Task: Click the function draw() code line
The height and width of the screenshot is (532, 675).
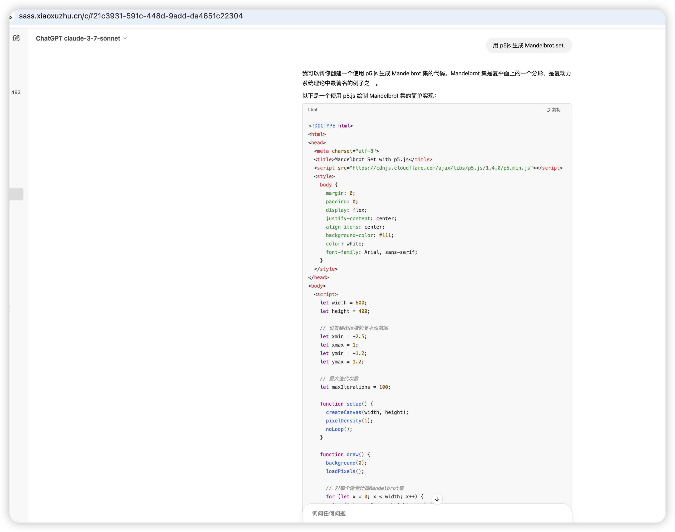Action: [x=345, y=455]
